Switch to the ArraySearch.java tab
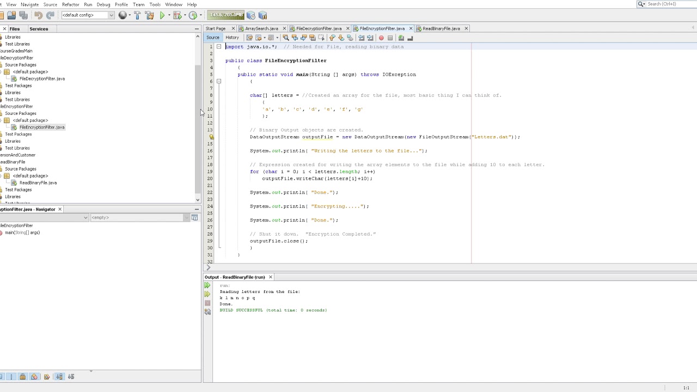Viewport: 697px width, 392px height. (x=261, y=28)
